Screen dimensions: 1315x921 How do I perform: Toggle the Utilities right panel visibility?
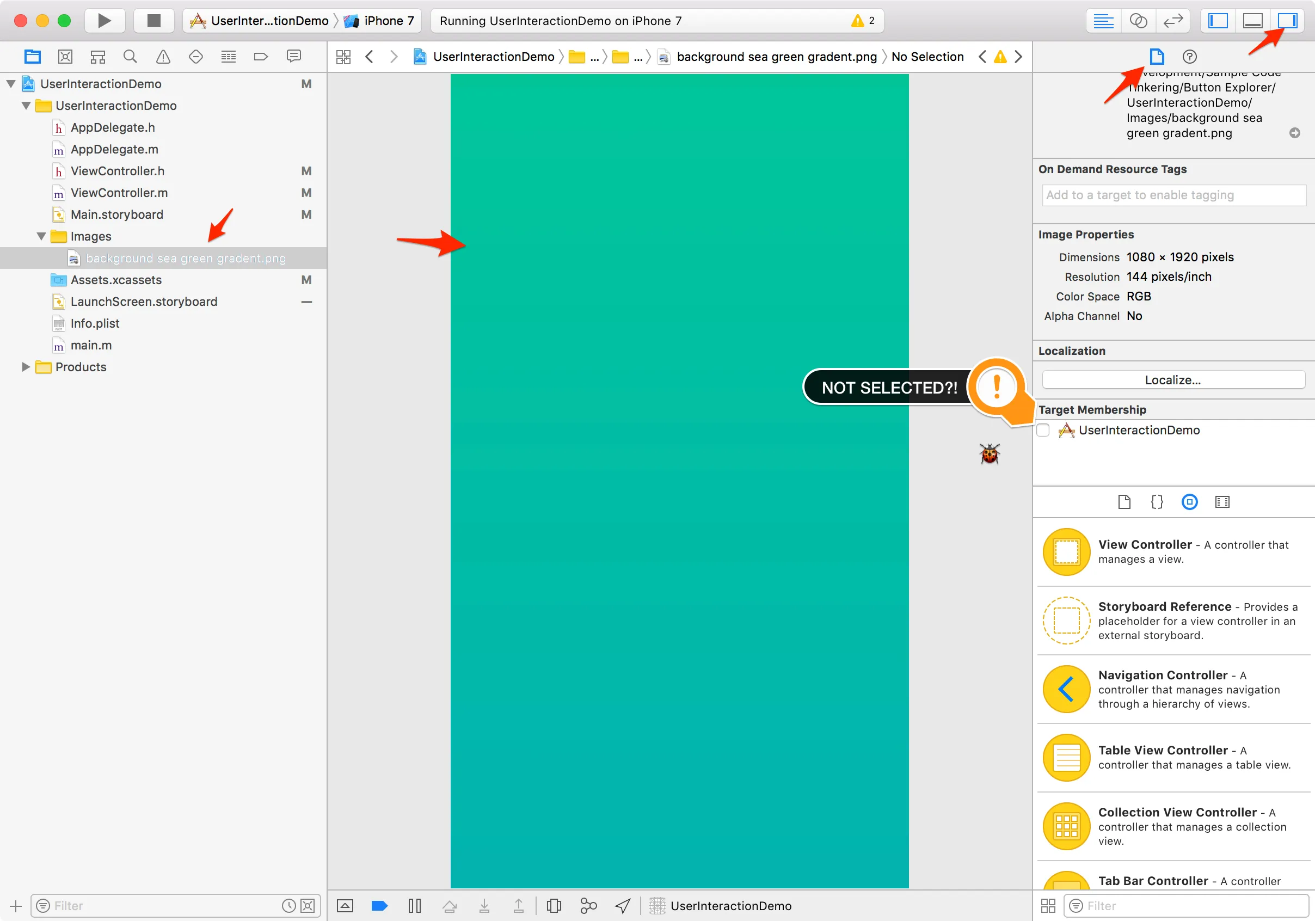point(1287,21)
